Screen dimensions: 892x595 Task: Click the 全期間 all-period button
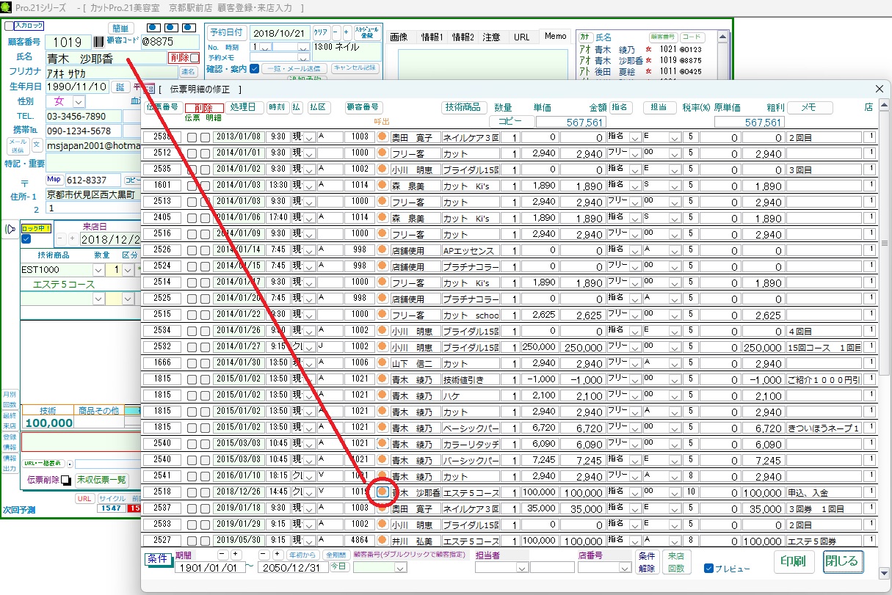click(x=335, y=555)
